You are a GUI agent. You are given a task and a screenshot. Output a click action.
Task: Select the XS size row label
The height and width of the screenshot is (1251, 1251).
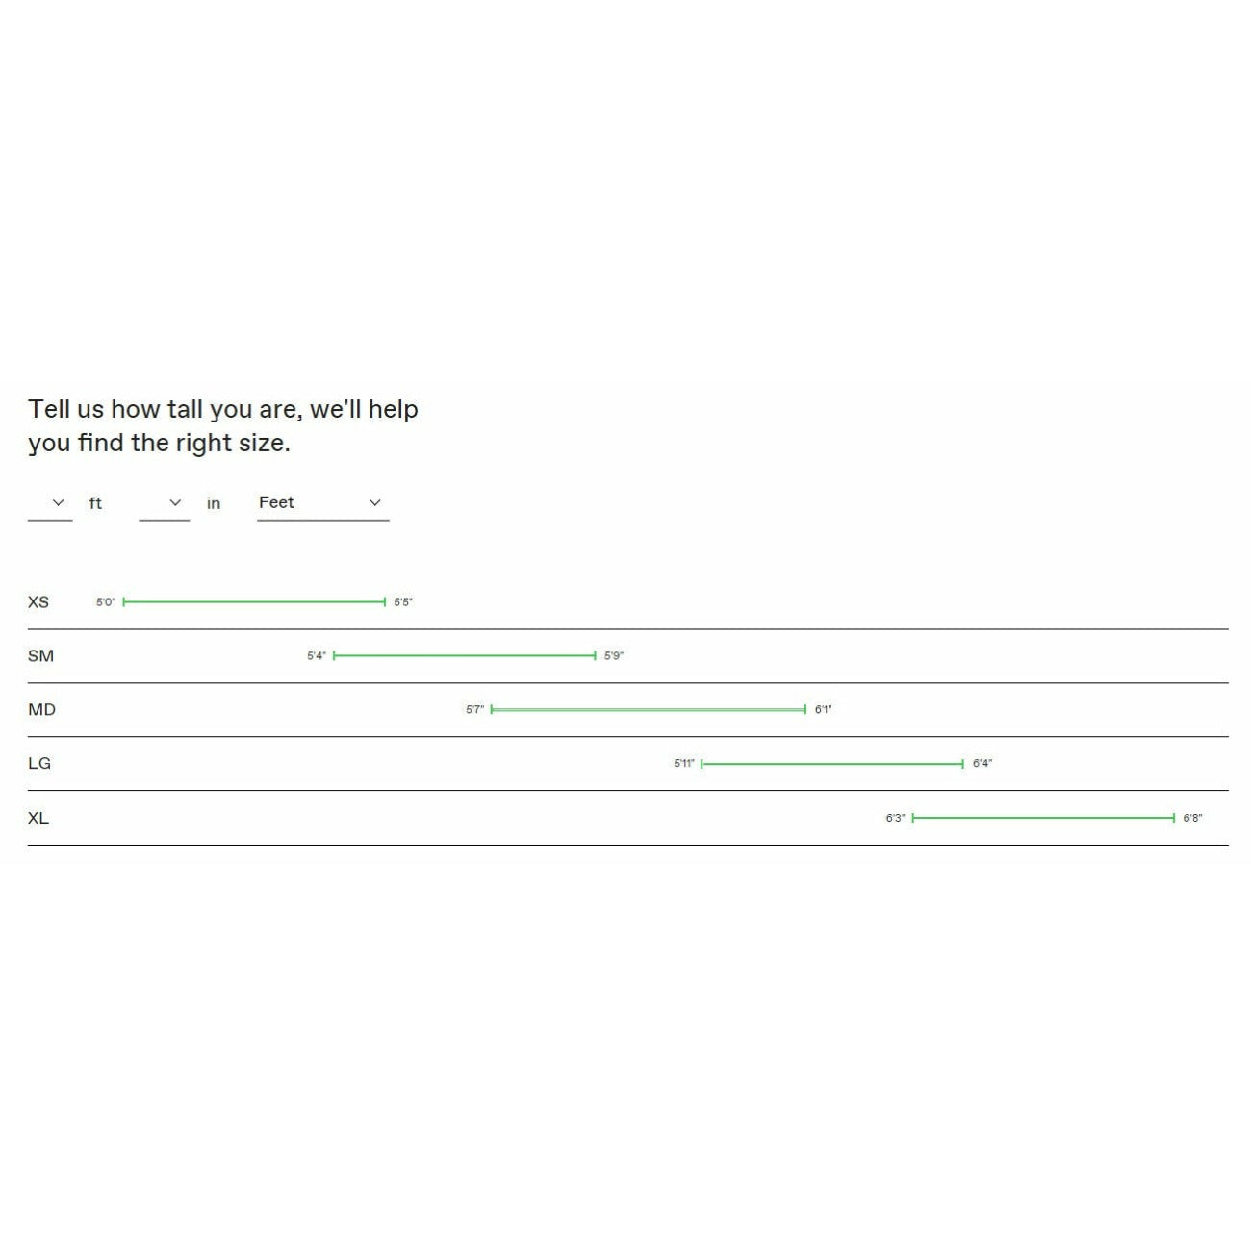point(38,602)
